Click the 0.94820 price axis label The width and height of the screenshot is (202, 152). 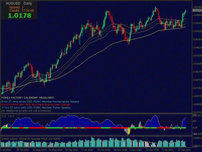[x=197, y=48]
